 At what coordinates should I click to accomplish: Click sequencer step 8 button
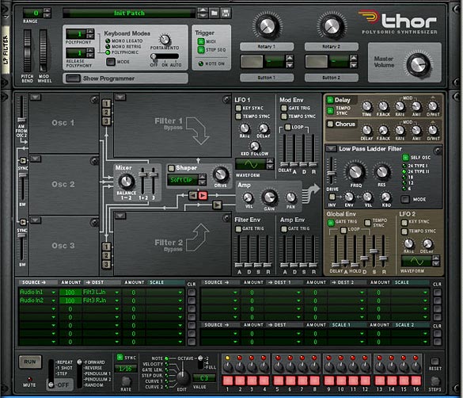[x=314, y=380]
